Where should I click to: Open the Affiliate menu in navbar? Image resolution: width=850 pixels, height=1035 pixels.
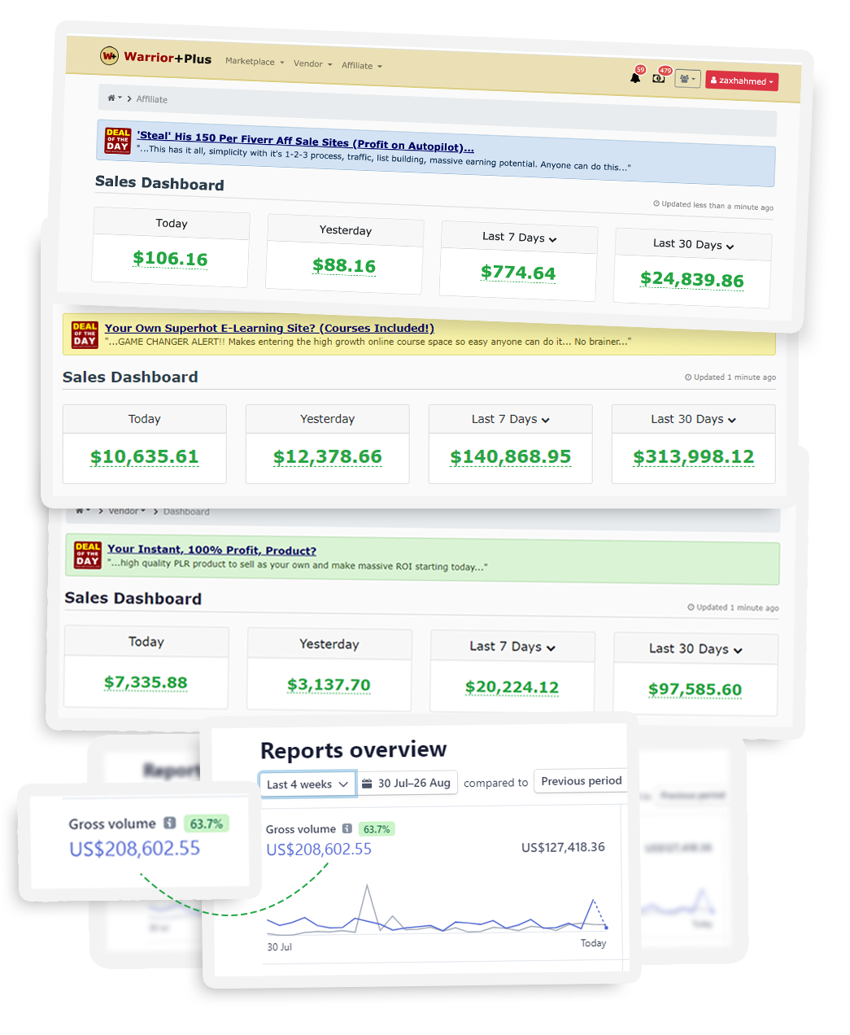[x=361, y=65]
